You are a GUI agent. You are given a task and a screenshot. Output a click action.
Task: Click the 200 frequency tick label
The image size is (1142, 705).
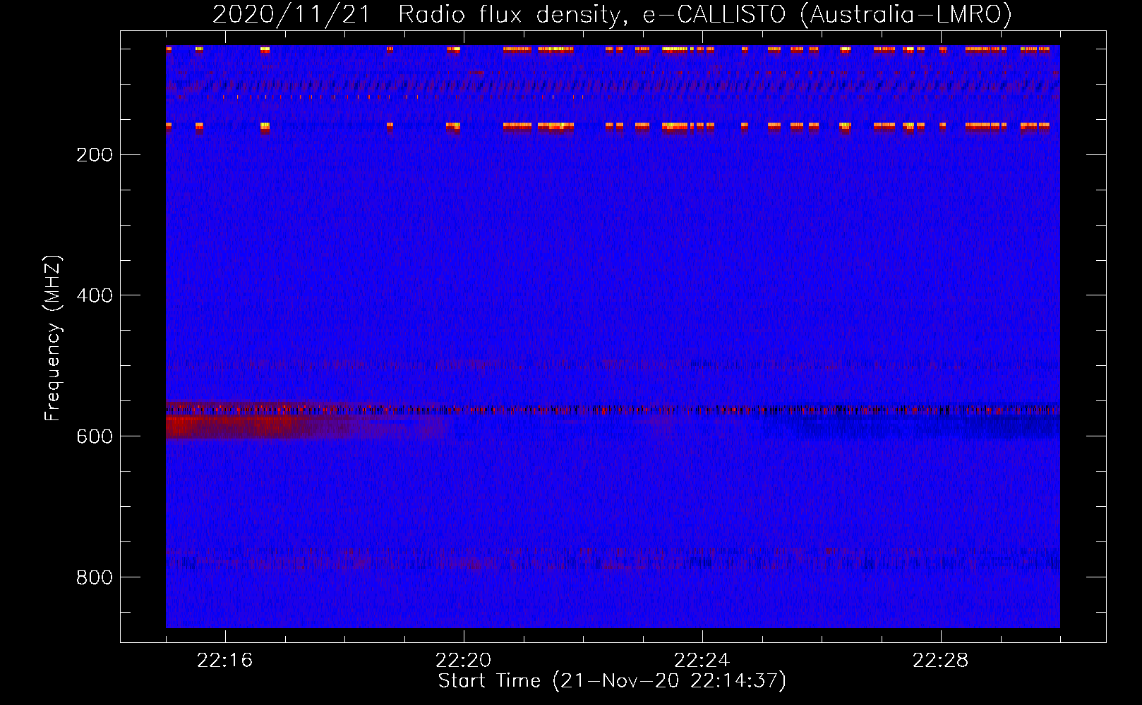coord(95,155)
